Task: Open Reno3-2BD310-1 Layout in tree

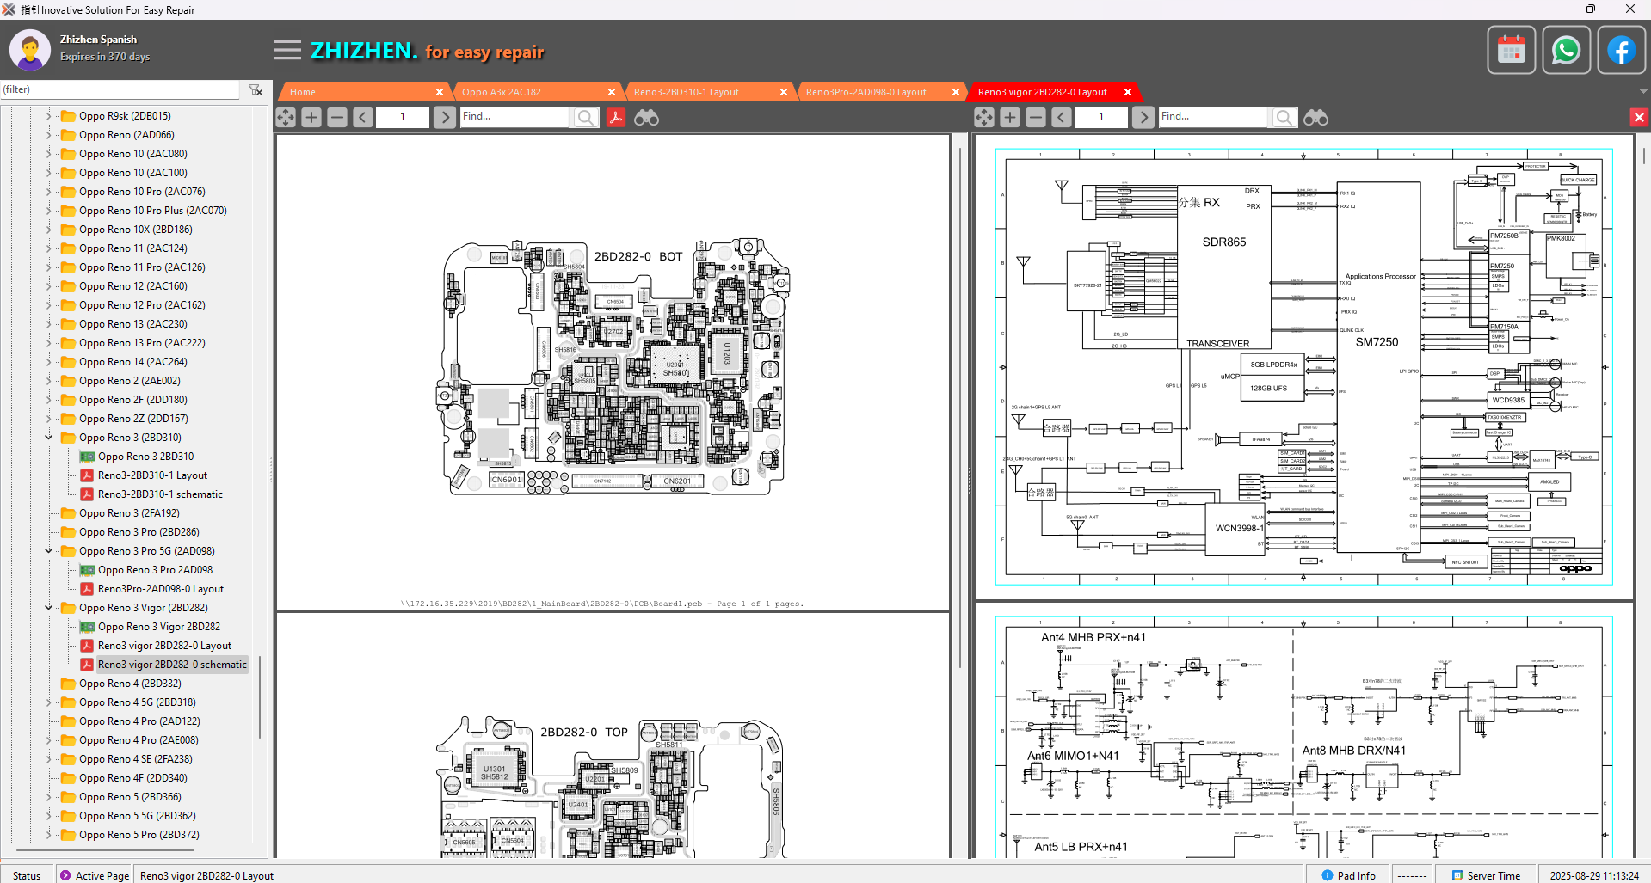Action: tap(152, 475)
